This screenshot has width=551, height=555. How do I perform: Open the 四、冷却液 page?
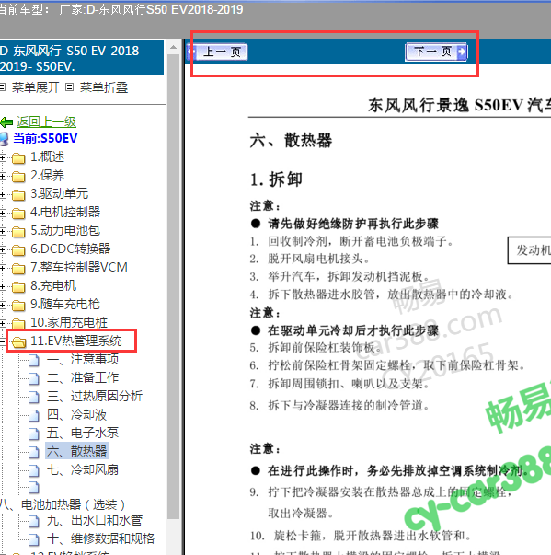tap(76, 414)
